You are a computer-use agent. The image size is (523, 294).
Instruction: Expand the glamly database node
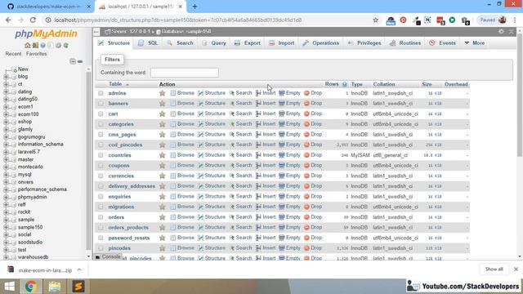(6, 129)
